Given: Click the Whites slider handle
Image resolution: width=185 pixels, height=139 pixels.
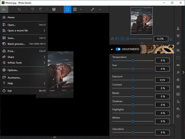Looking at the screenshot, I should (133, 121).
